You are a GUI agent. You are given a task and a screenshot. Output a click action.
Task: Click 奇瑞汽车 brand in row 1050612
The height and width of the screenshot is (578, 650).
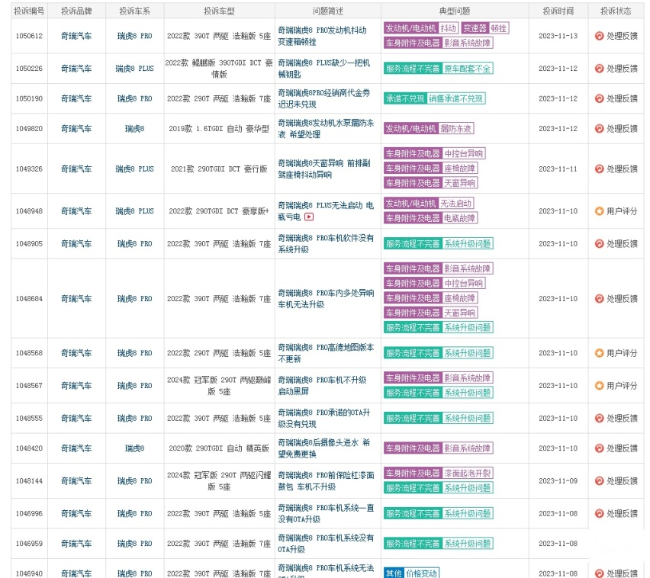76,36
